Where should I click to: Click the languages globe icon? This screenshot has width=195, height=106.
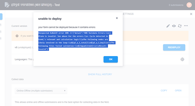182,59
